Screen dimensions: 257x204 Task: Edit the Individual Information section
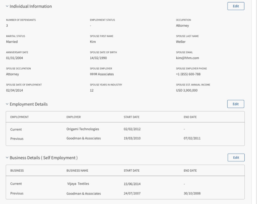[236, 6]
